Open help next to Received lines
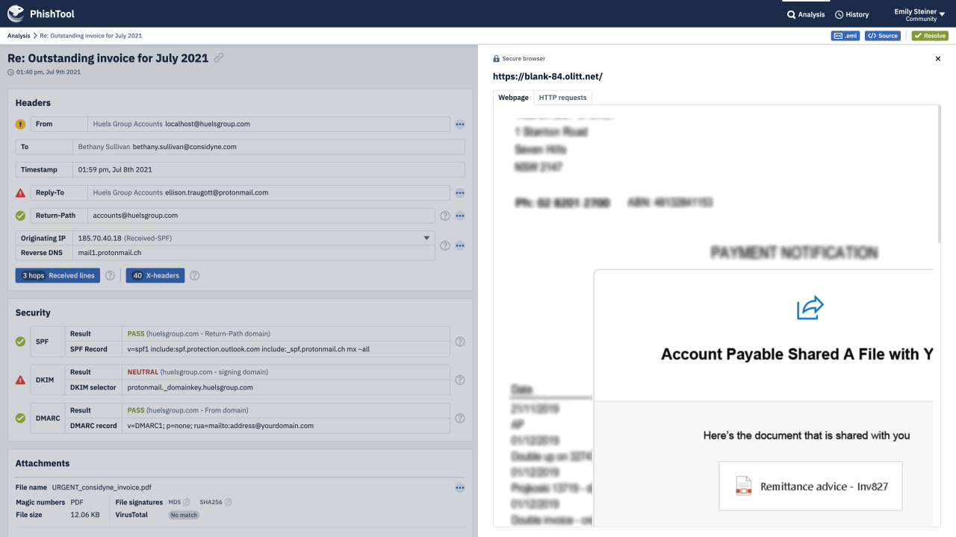This screenshot has width=956, height=537. pos(110,275)
